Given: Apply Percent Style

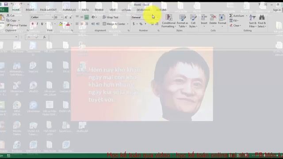Looking at the screenshot, I should (141, 24).
